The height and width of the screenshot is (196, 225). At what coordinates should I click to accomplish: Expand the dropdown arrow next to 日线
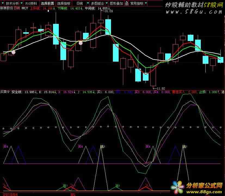coord(88,3)
